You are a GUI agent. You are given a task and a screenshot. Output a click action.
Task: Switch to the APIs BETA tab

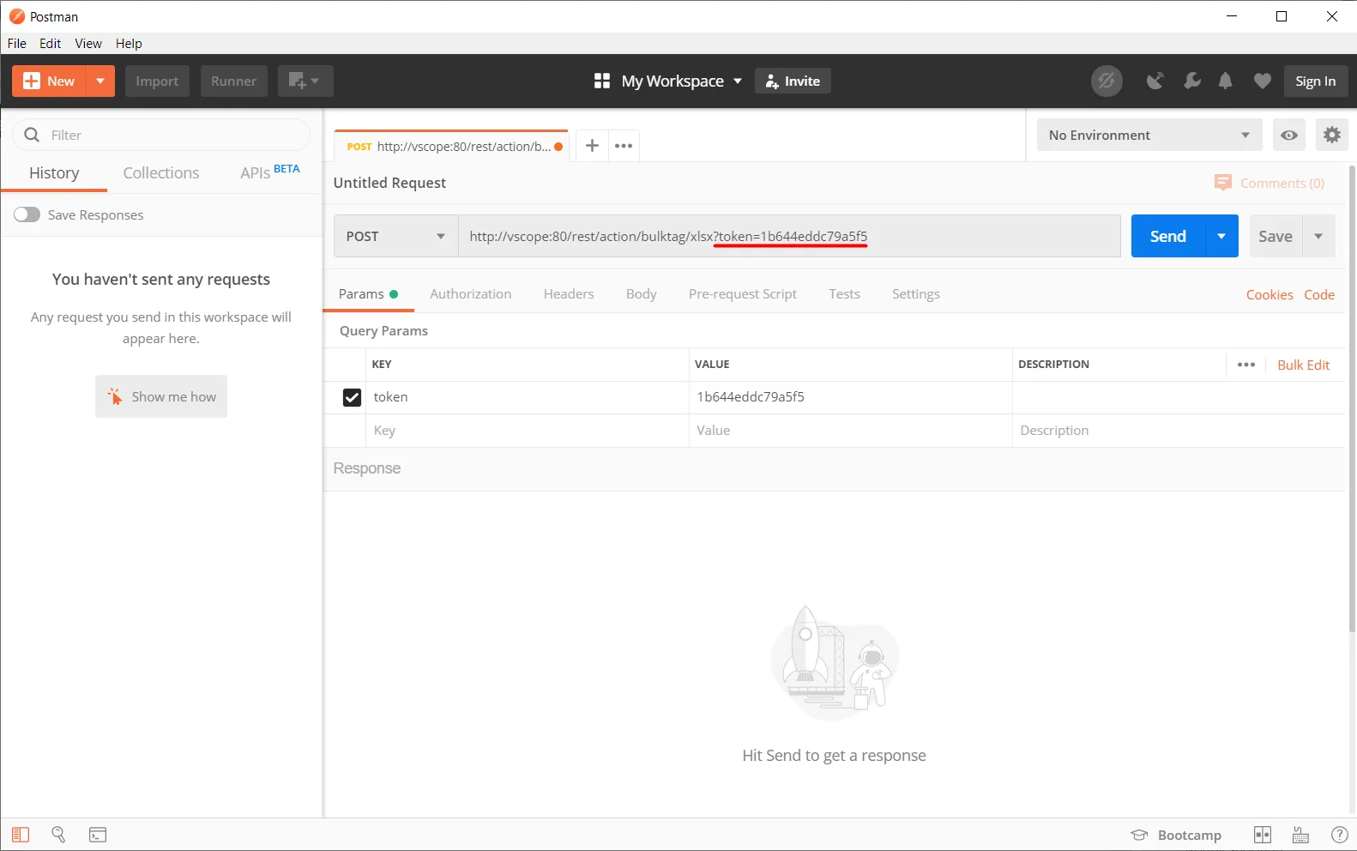click(269, 172)
